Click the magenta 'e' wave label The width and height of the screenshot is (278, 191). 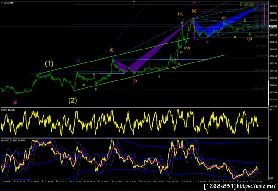click(x=15, y=102)
